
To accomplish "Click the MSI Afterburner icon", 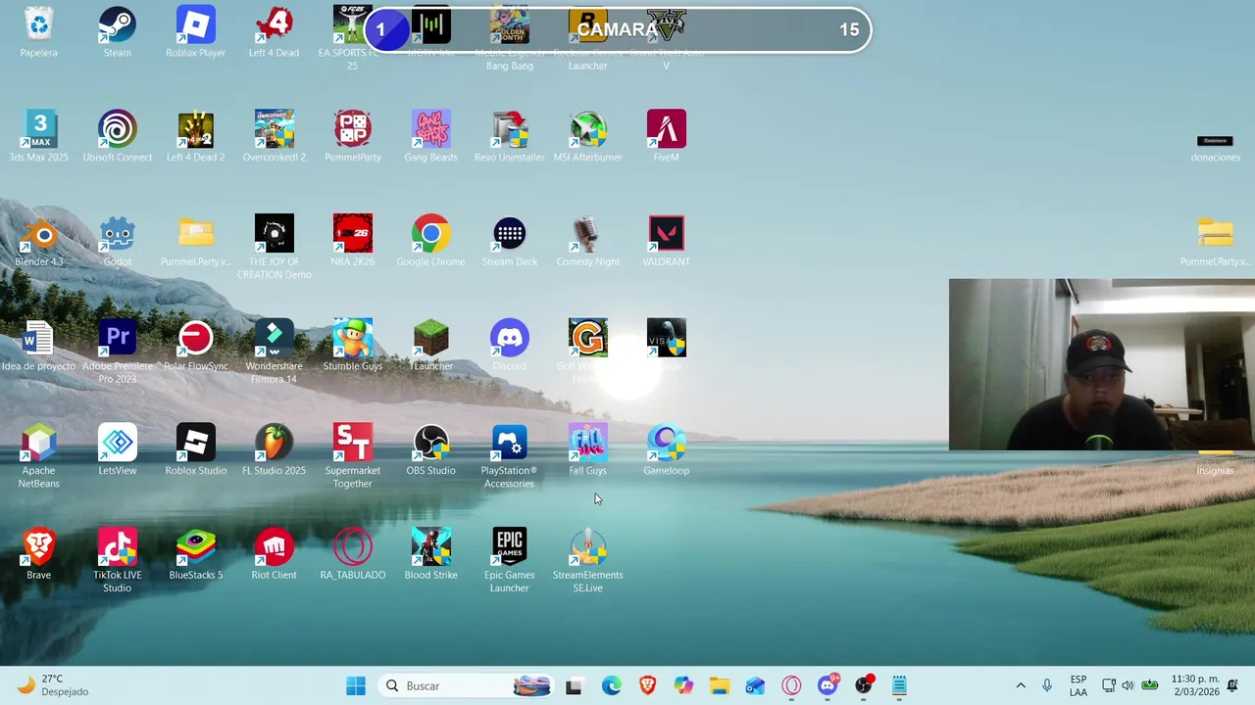I will point(588,136).
